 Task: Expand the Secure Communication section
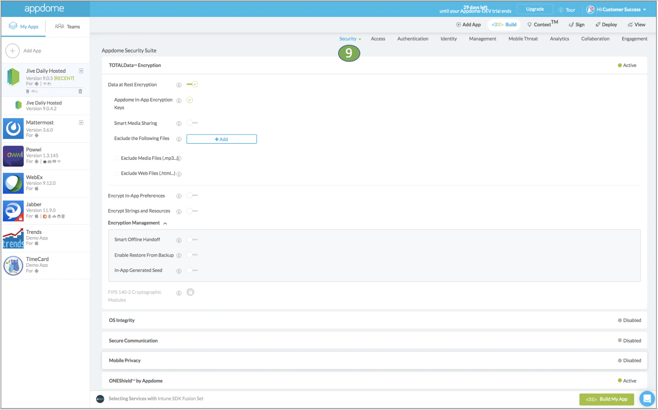click(x=374, y=341)
